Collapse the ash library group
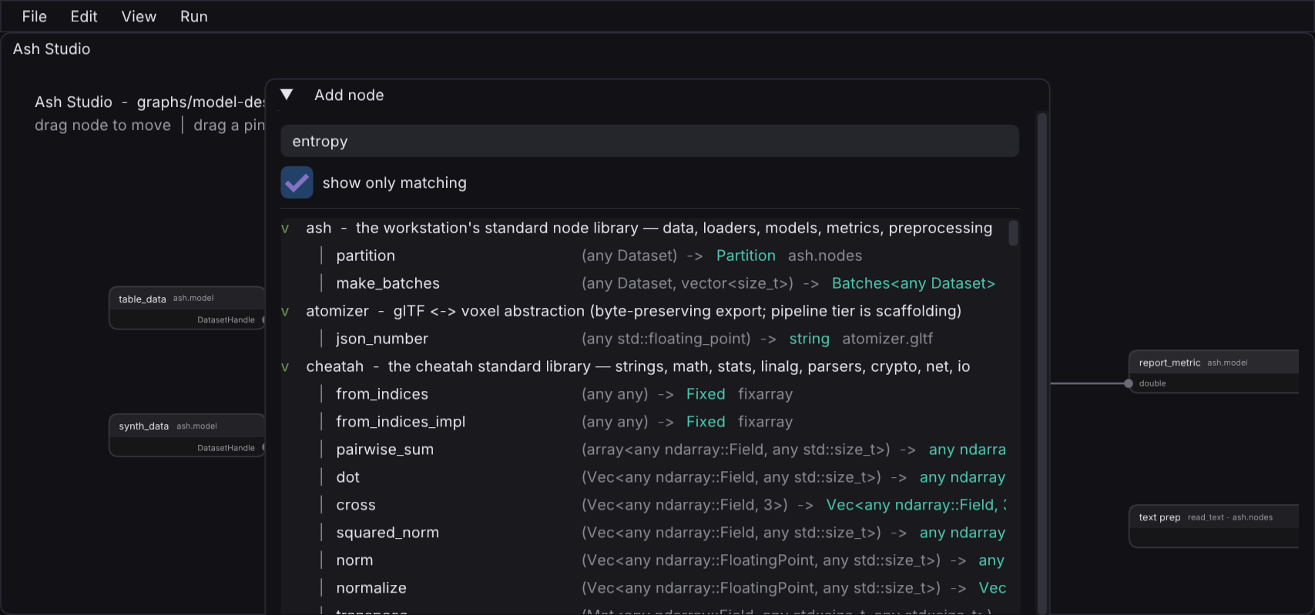Image resolution: width=1315 pixels, height=615 pixels. pos(285,229)
